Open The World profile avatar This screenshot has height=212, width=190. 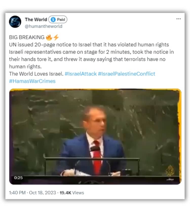point(15,22)
